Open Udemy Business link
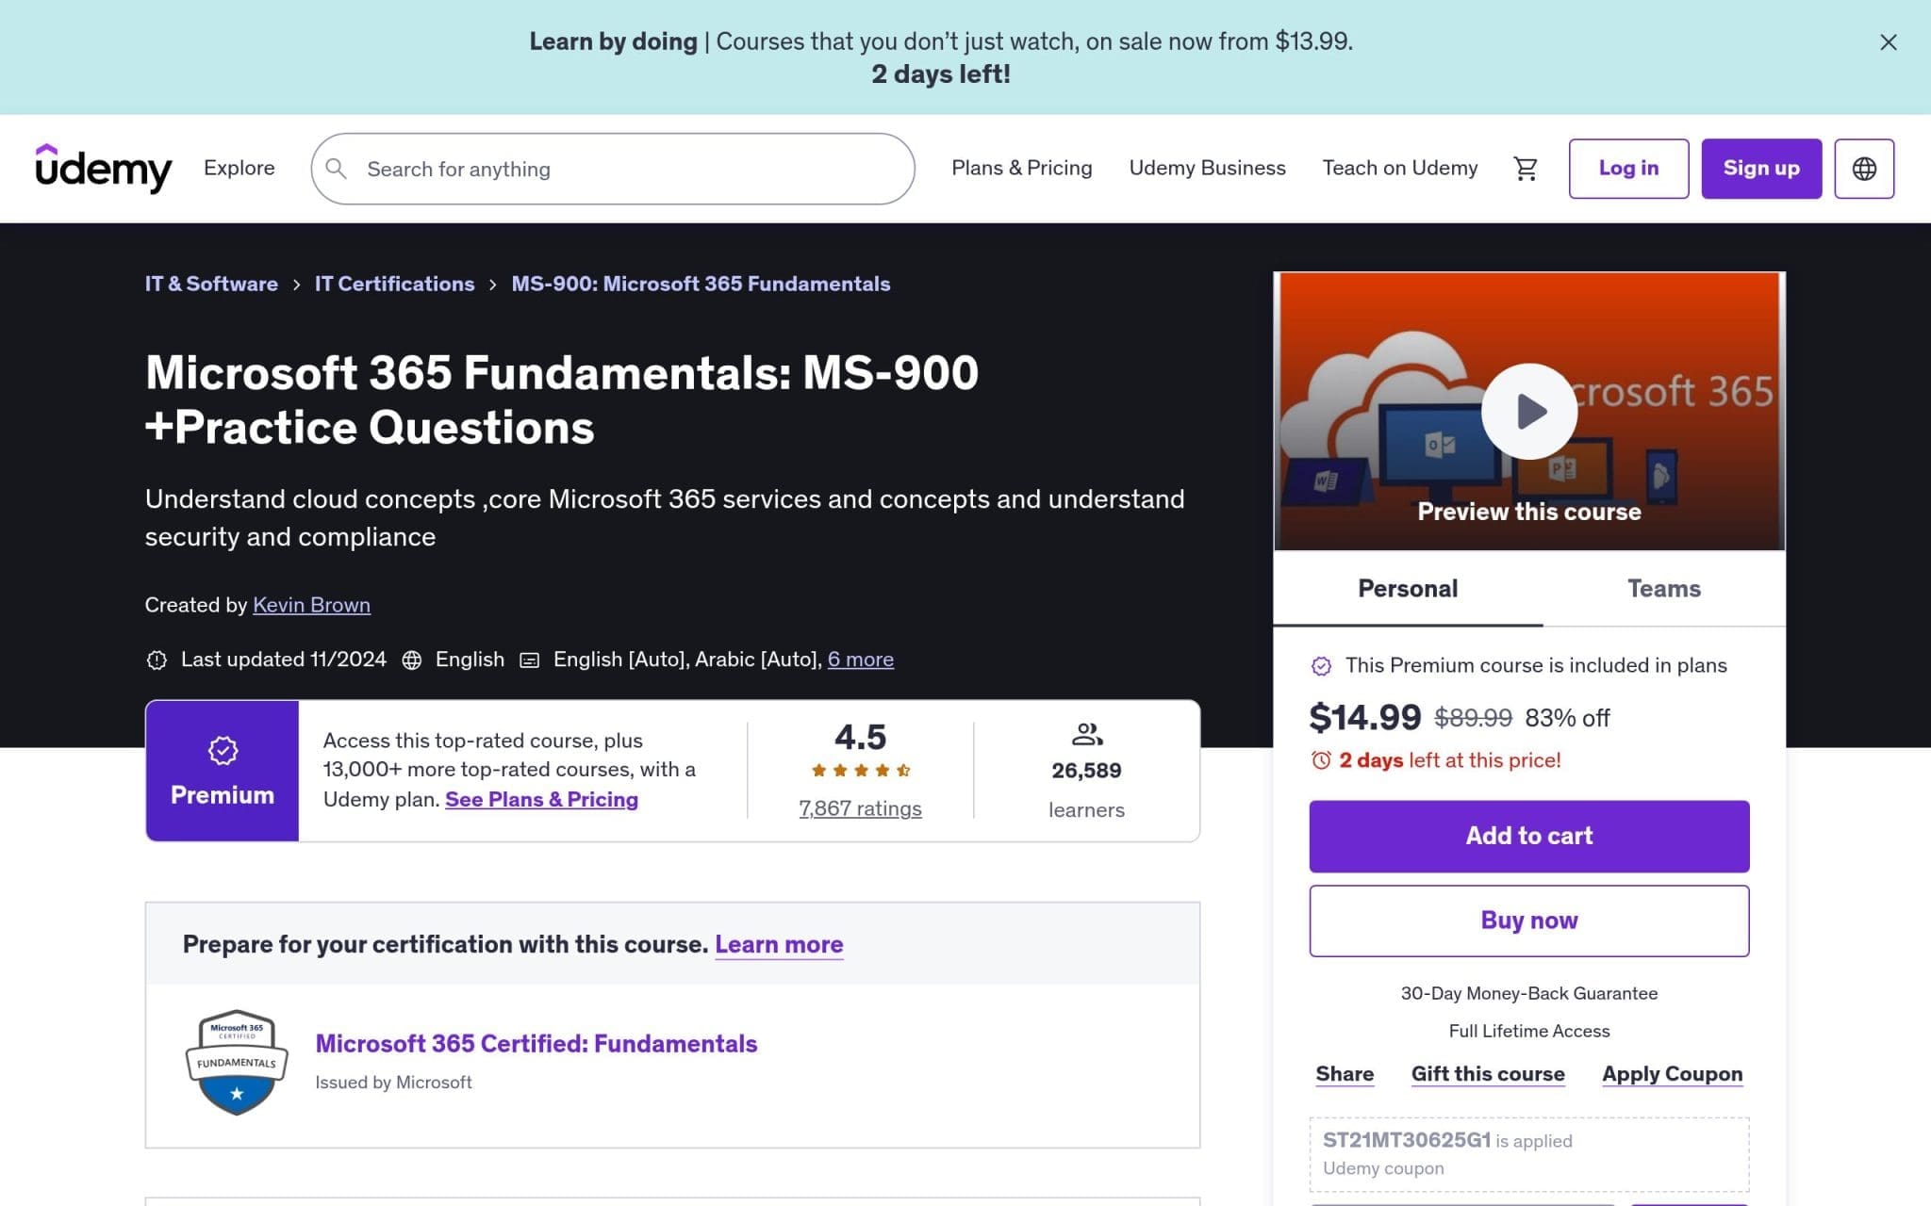Screen dimensions: 1931x1206 [1207, 168]
